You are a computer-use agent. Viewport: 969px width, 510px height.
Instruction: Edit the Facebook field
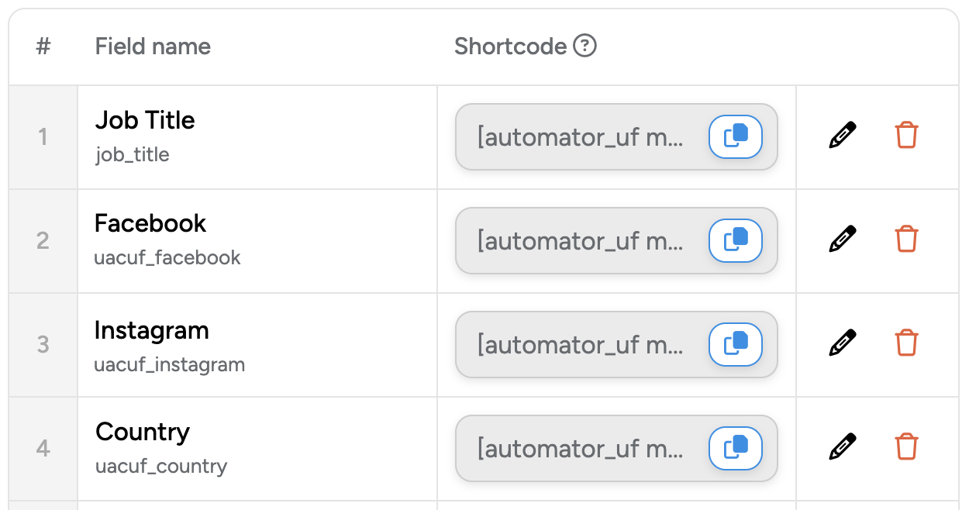[x=842, y=239]
